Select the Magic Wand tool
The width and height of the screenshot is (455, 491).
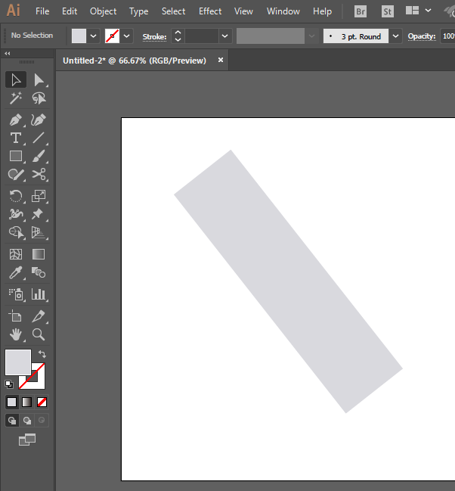[15, 98]
